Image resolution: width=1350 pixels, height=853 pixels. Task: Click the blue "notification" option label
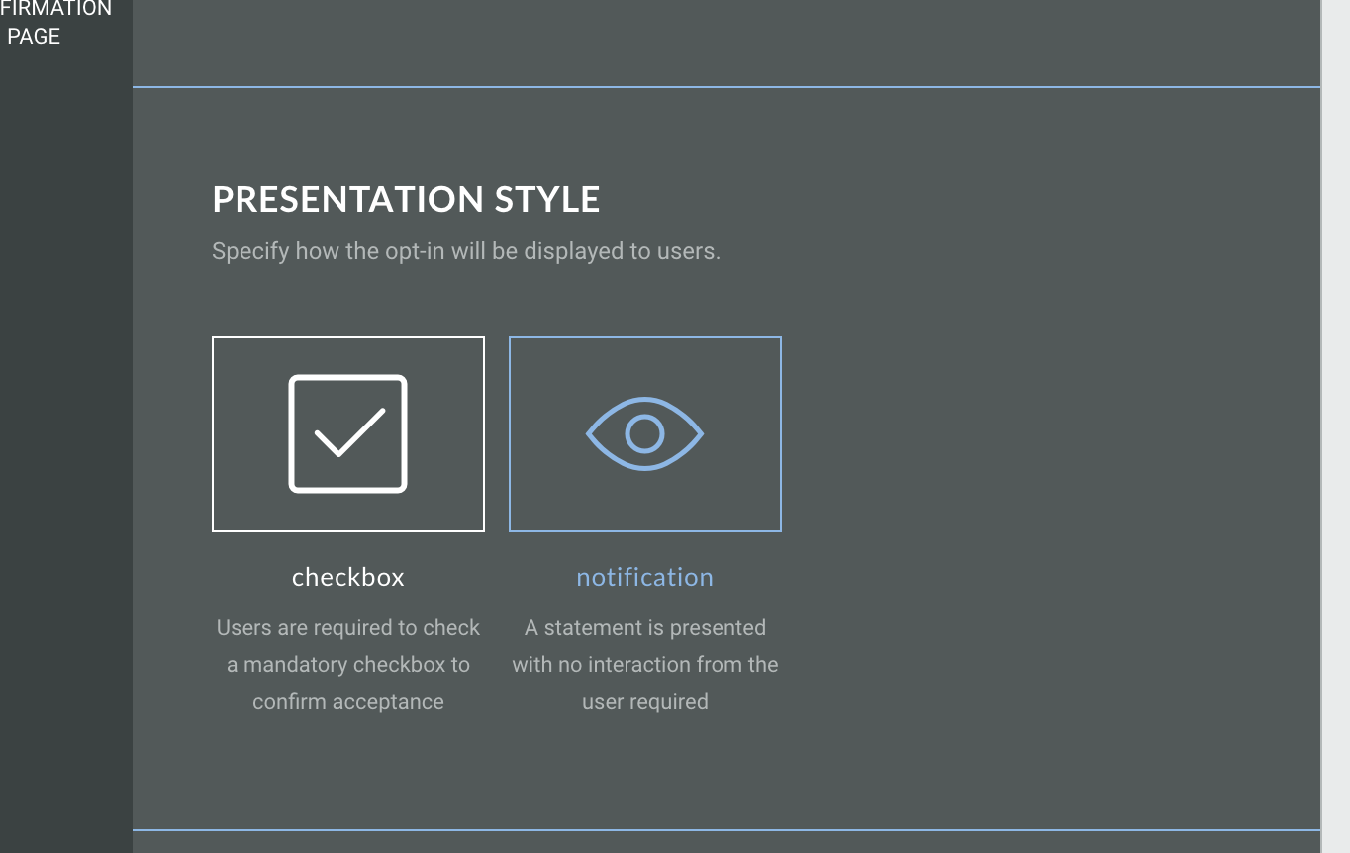click(x=644, y=577)
